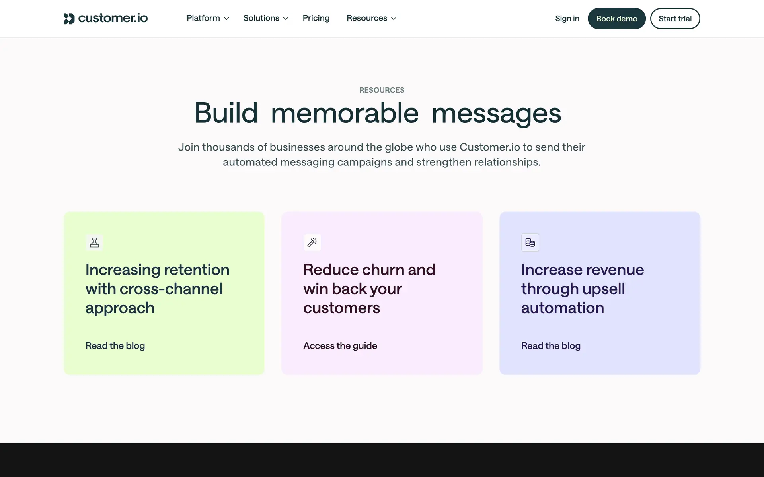Open the Pricing menu item
The height and width of the screenshot is (477, 764).
click(316, 18)
